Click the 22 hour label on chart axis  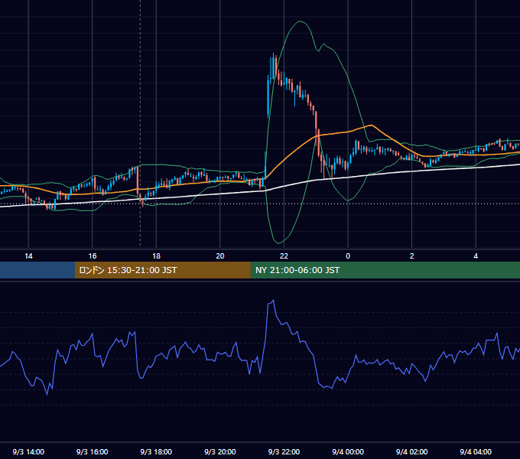pyautogui.click(x=284, y=256)
